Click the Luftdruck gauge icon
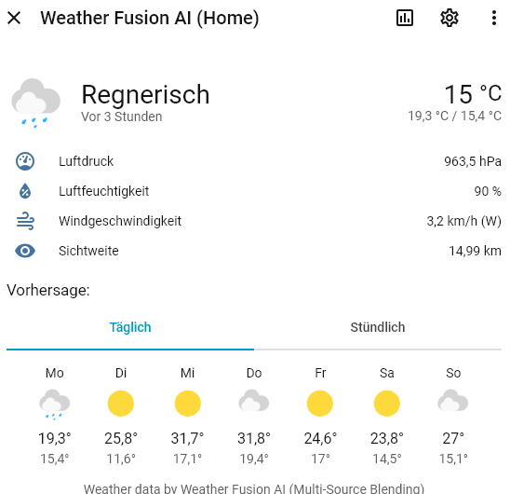This screenshot has width=510, height=494. pyautogui.click(x=25, y=161)
